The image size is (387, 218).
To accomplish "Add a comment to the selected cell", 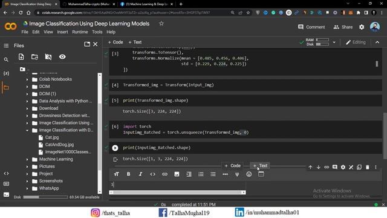I will [x=334, y=167].
